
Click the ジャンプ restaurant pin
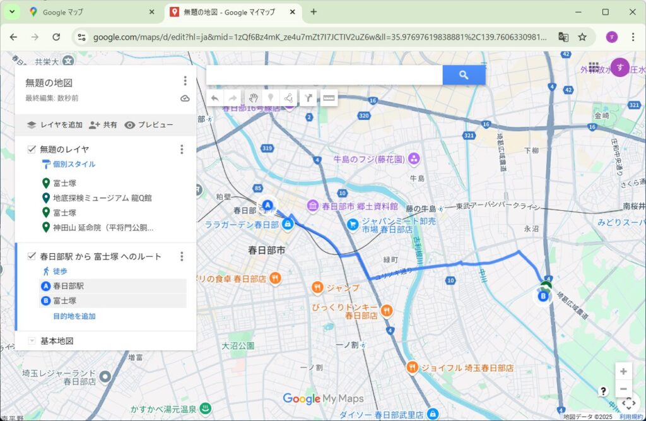point(317,287)
